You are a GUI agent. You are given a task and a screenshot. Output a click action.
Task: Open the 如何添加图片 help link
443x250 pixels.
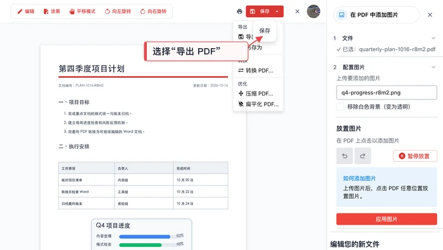pos(359,178)
